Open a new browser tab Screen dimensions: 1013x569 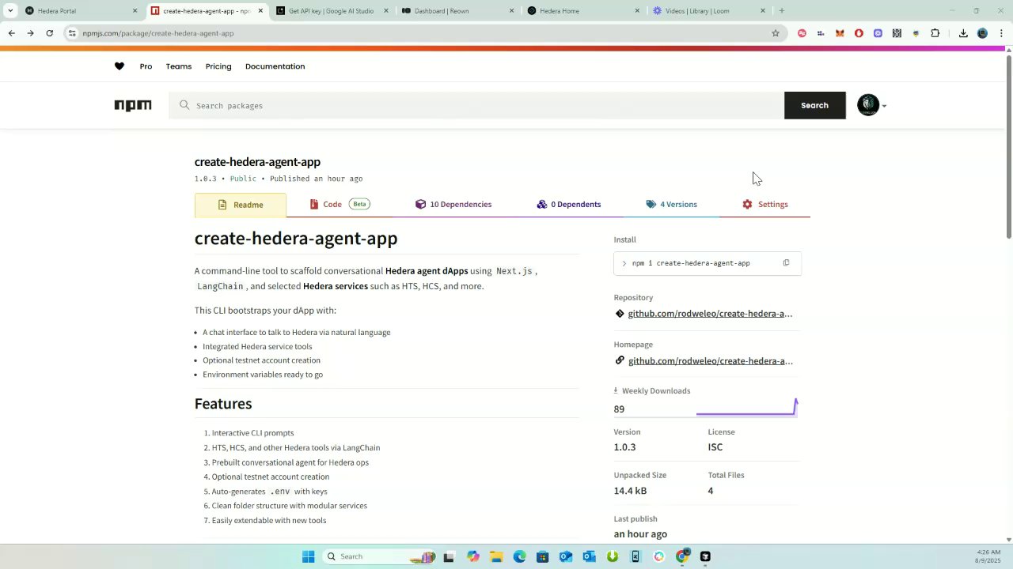(781, 11)
